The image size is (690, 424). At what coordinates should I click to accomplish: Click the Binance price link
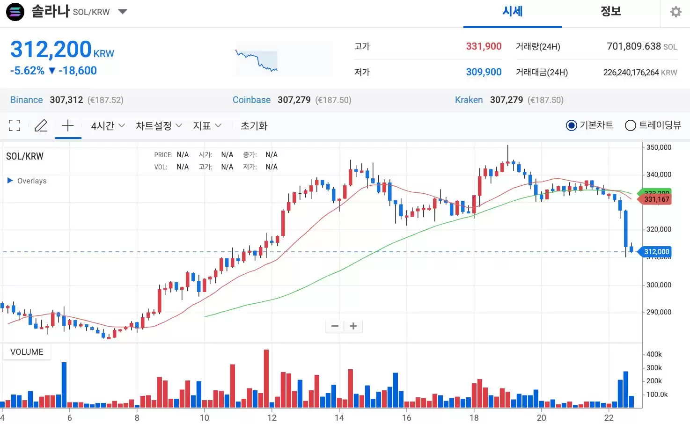[x=27, y=100]
